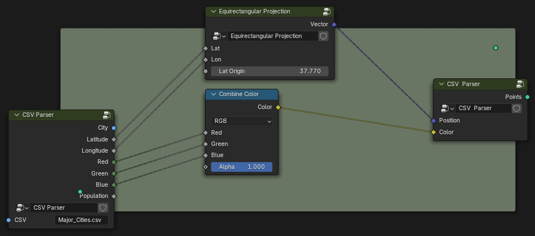The width and height of the screenshot is (535, 236).
Task: Open the node group browse dropdown in the left CSV Parser
Action: (22, 207)
